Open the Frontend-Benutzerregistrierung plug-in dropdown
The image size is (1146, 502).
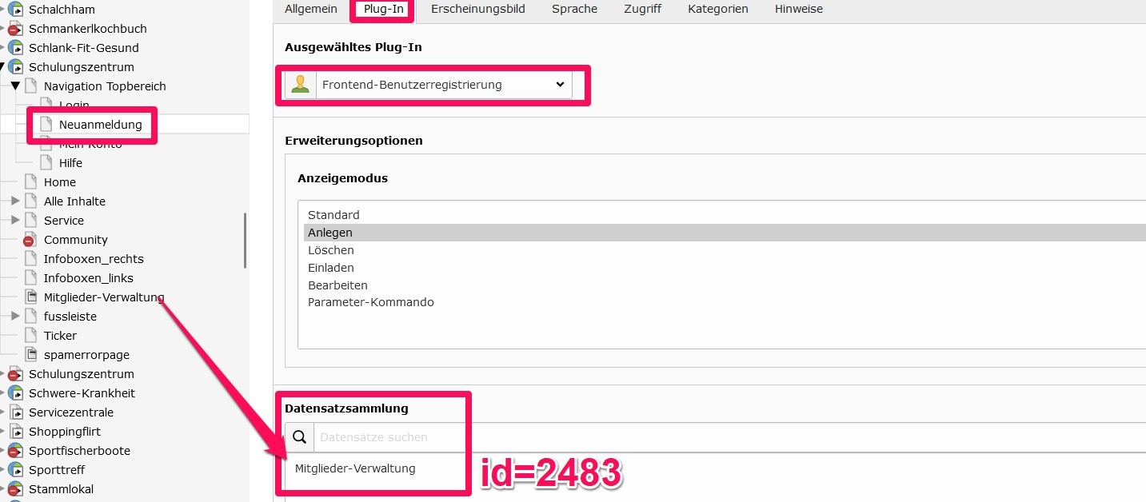coord(443,84)
